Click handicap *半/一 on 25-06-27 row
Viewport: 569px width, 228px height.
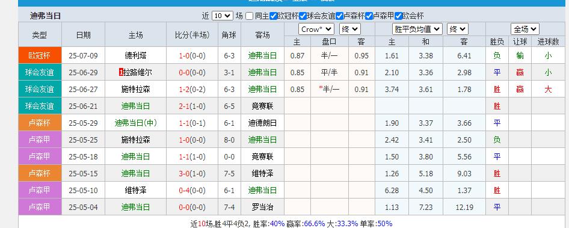pos(329,89)
